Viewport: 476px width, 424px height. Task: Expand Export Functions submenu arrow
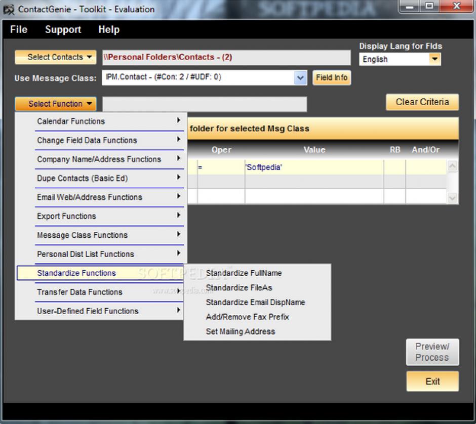coord(179,216)
